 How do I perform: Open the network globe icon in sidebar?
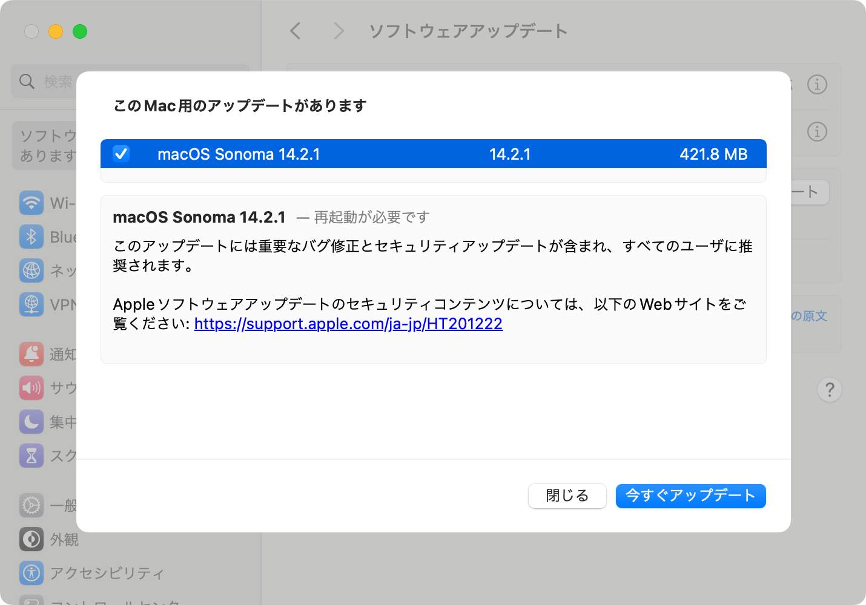click(31, 270)
